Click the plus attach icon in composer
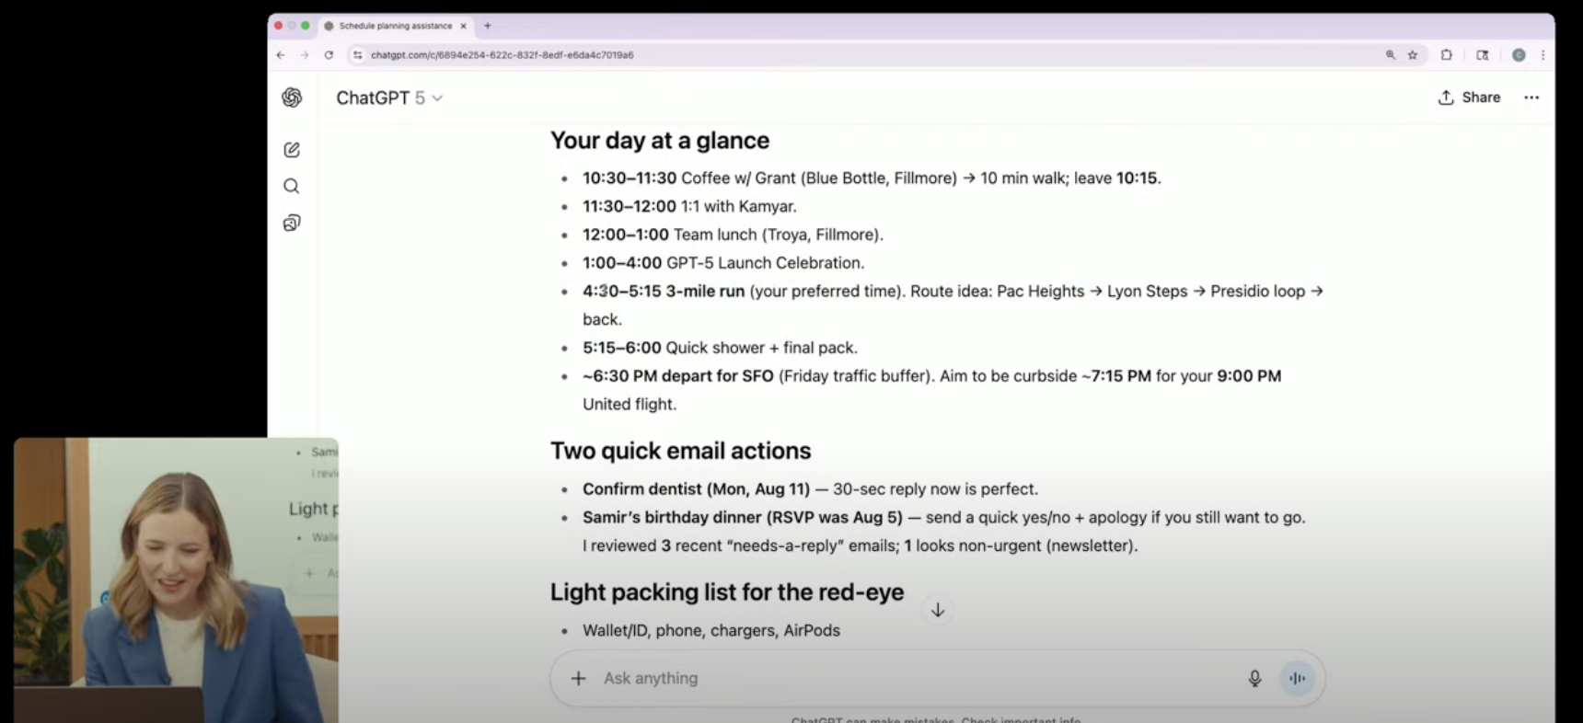This screenshot has width=1583, height=723. point(578,679)
